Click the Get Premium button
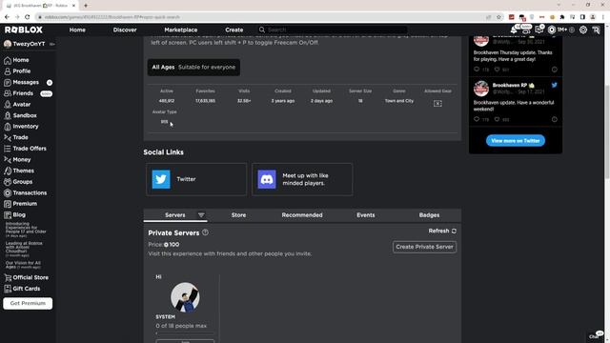The height and width of the screenshot is (343, 610). pyautogui.click(x=28, y=303)
